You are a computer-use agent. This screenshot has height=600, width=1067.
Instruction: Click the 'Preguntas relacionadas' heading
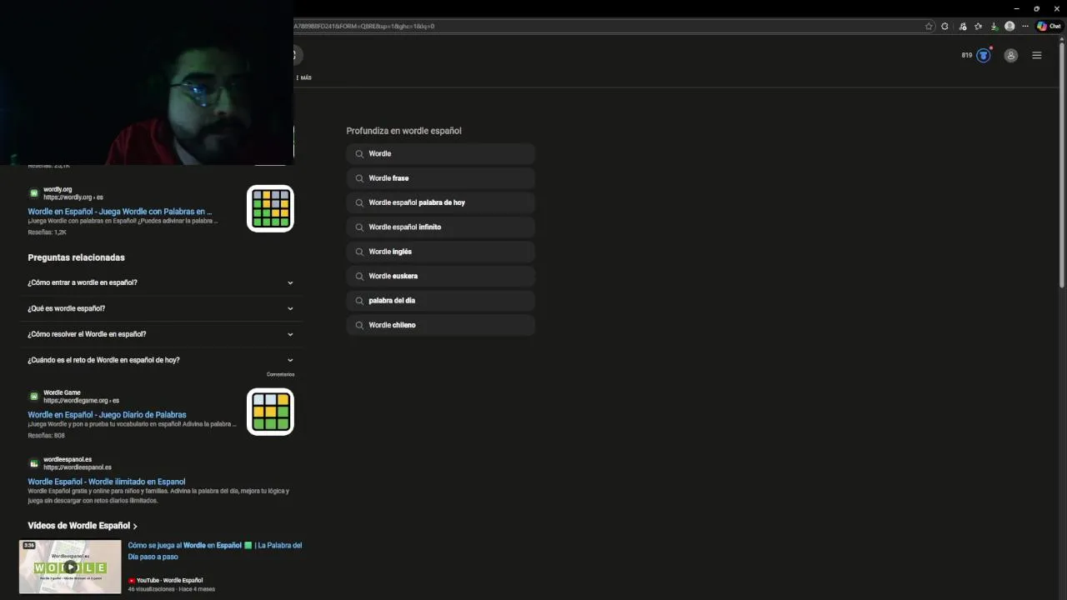click(x=76, y=257)
